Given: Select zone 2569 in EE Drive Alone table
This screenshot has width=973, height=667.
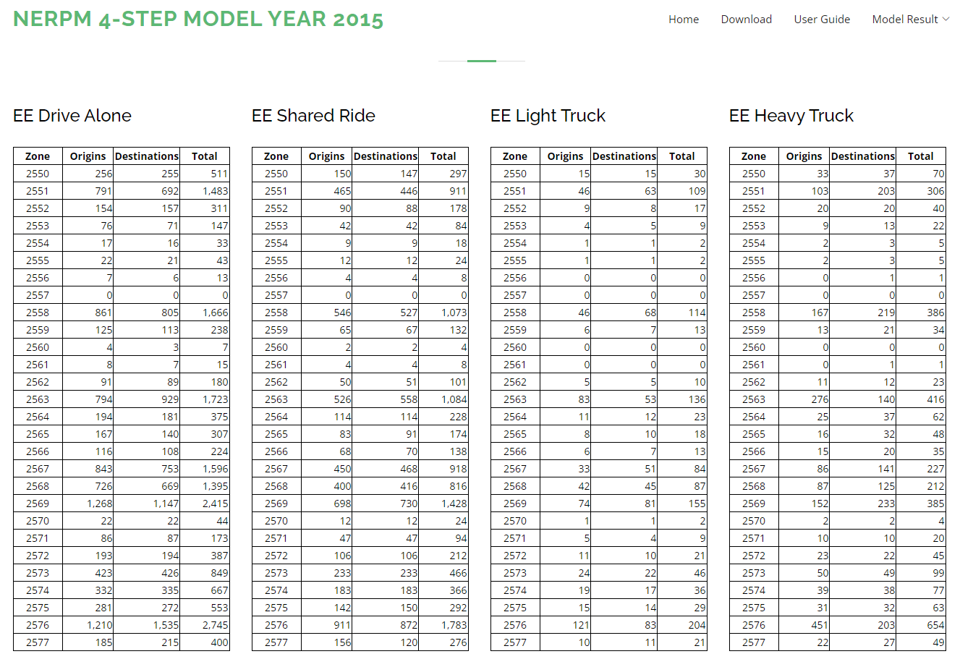Looking at the screenshot, I should click(38, 504).
